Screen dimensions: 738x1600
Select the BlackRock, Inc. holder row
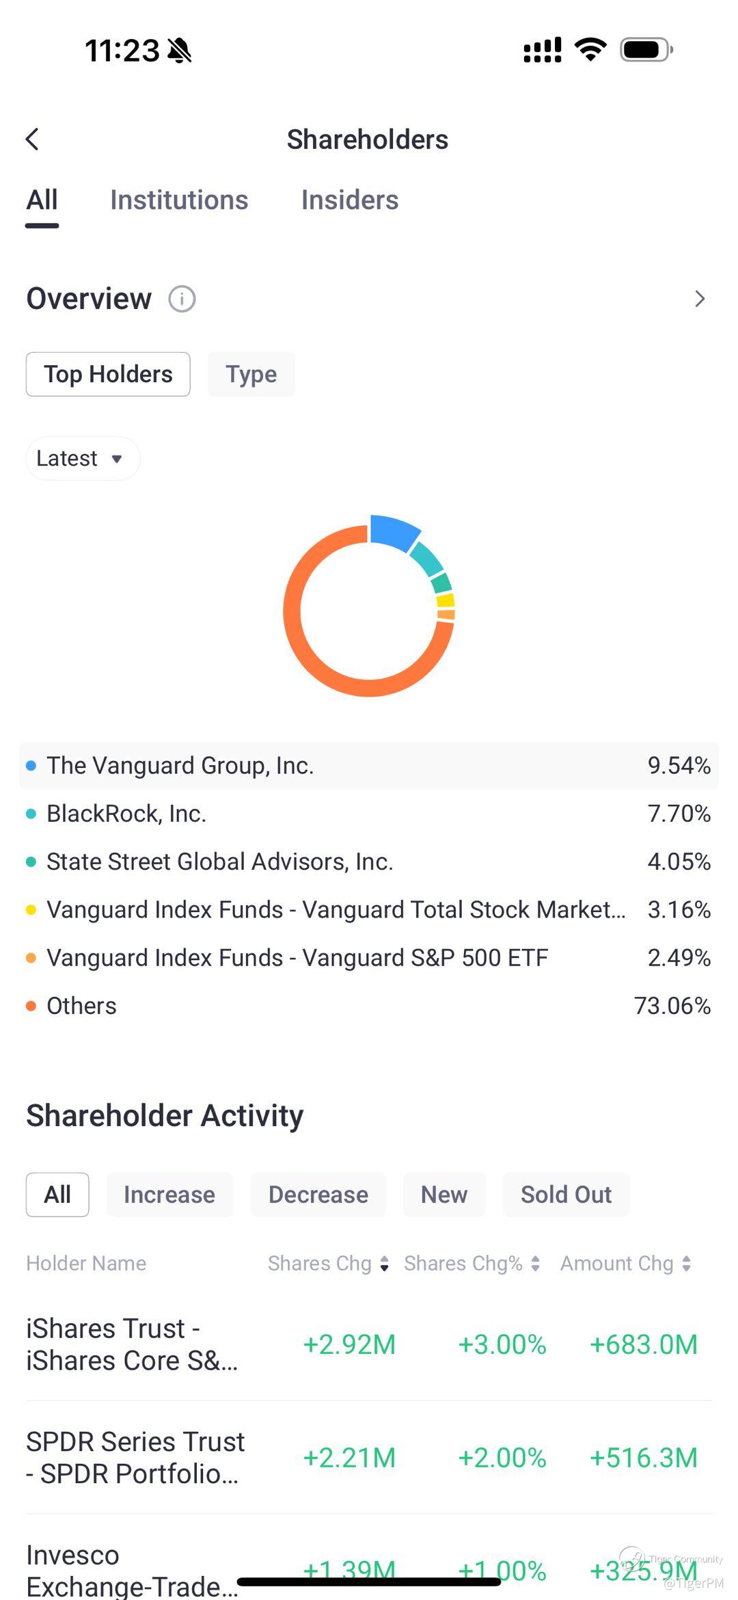369,814
